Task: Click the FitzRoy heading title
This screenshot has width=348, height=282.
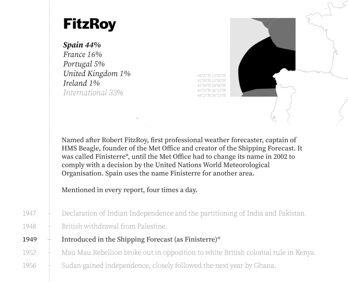Action: (x=90, y=24)
